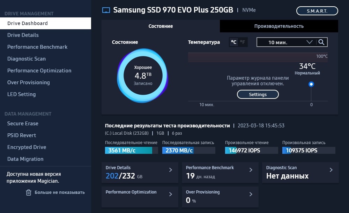Open the Diagnostic Scan Нет данных card
The image size is (349, 213).
(x=300, y=173)
